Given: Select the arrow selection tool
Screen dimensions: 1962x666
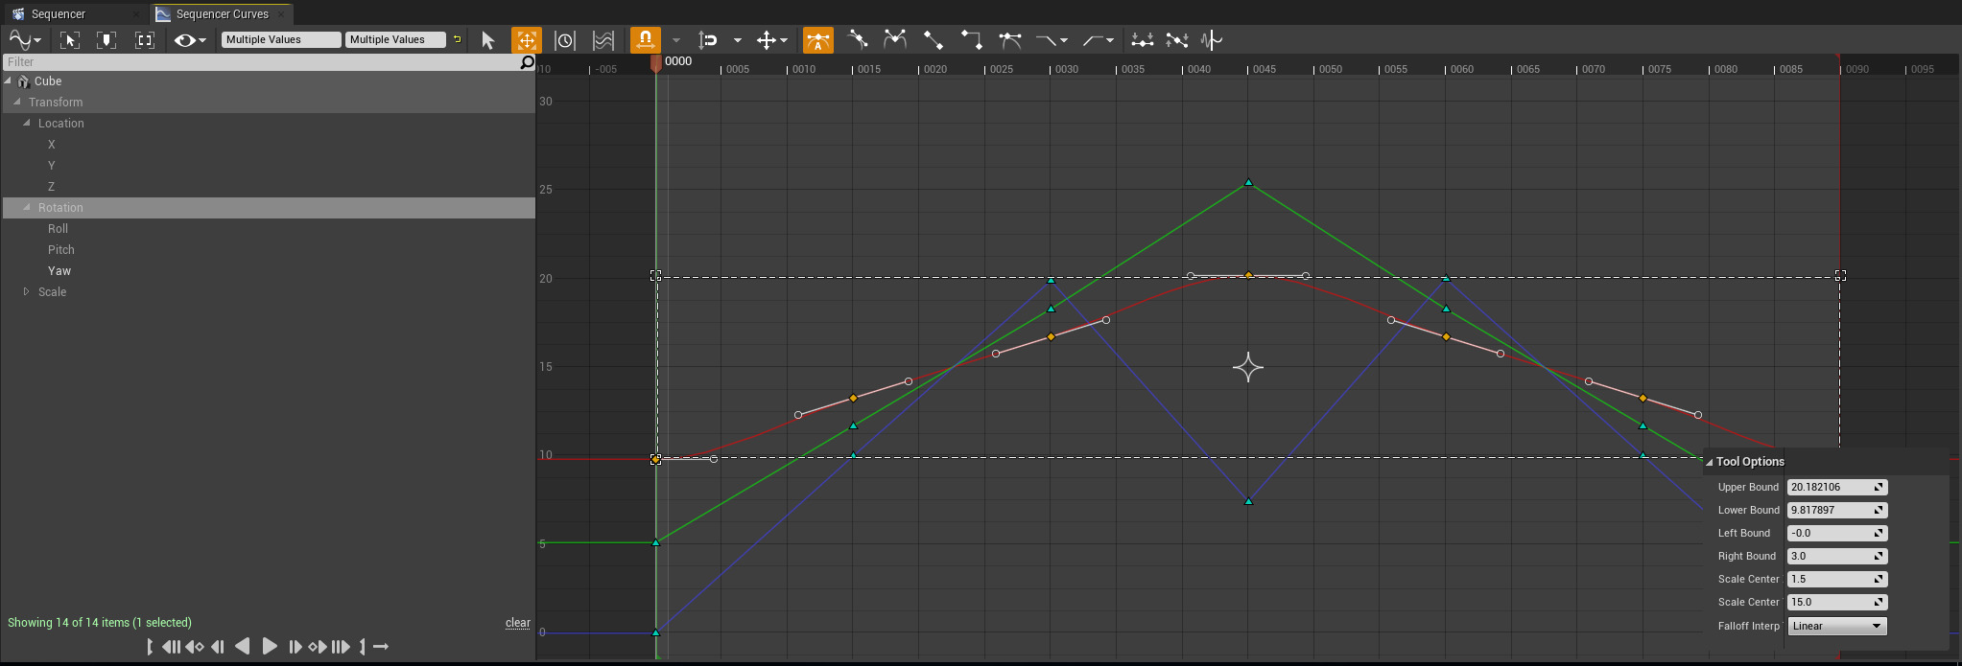Looking at the screenshot, I should tap(487, 40).
